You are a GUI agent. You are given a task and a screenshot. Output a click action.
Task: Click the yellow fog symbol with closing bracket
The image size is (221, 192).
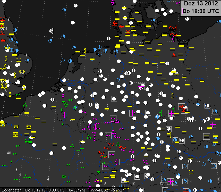click(169, 135)
